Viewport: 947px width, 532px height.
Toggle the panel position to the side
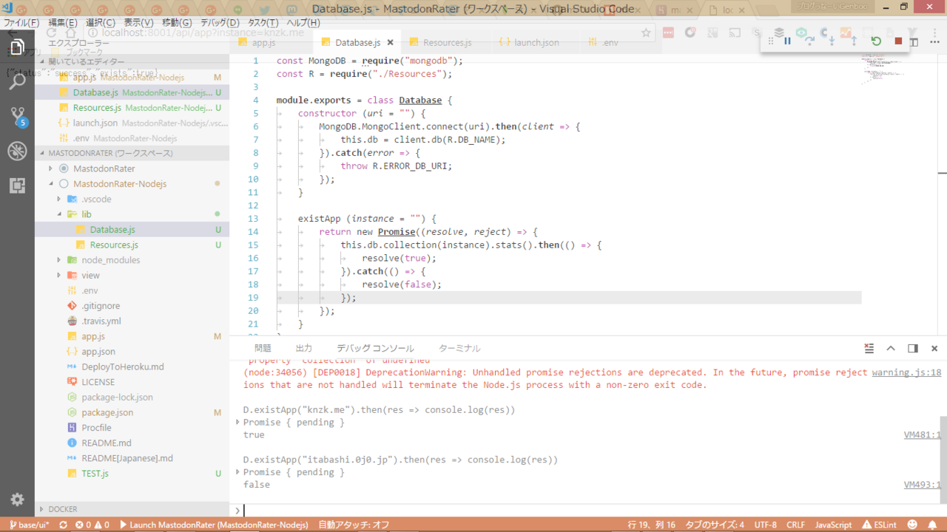point(913,348)
